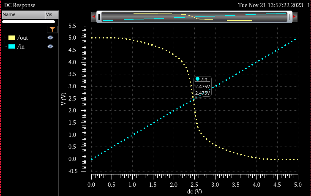The height and width of the screenshot is (196, 311).
Task: Click the orange filter funnel icon
Action: (52, 29)
